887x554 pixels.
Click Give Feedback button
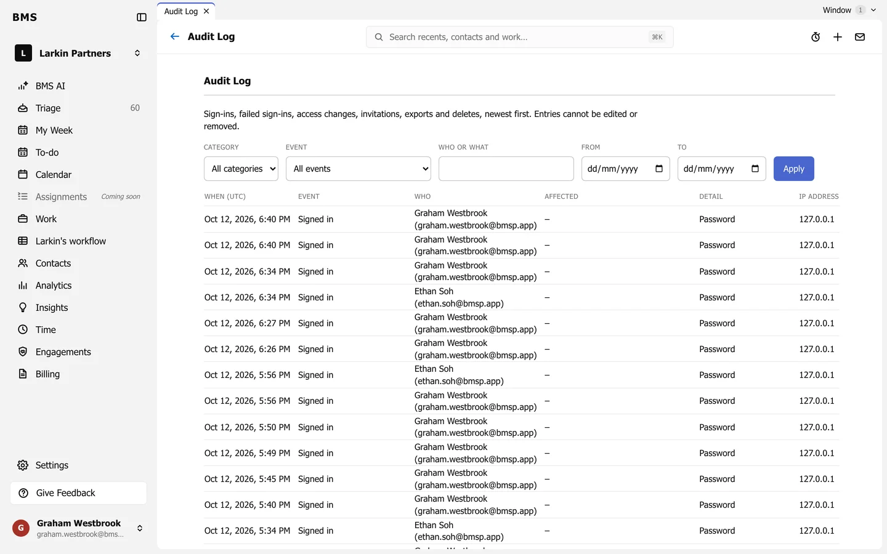pyautogui.click(x=78, y=493)
